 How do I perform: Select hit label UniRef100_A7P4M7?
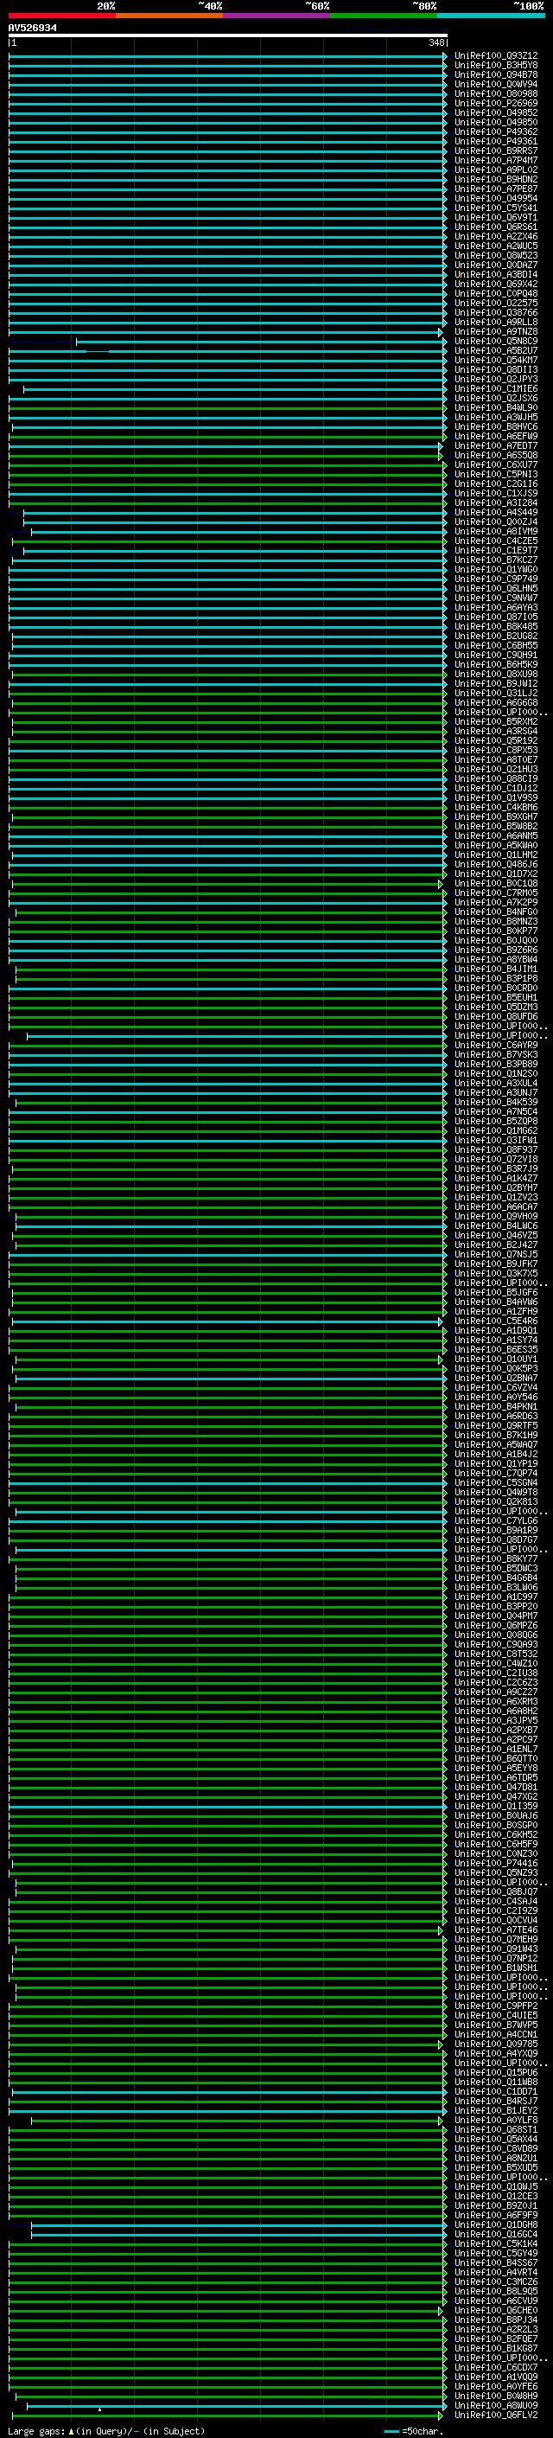tap(496, 161)
